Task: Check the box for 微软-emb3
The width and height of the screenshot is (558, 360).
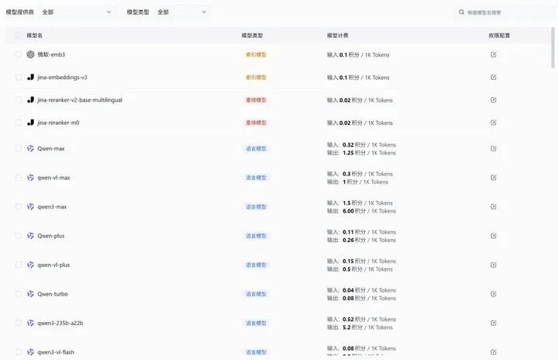Action: [x=19, y=54]
